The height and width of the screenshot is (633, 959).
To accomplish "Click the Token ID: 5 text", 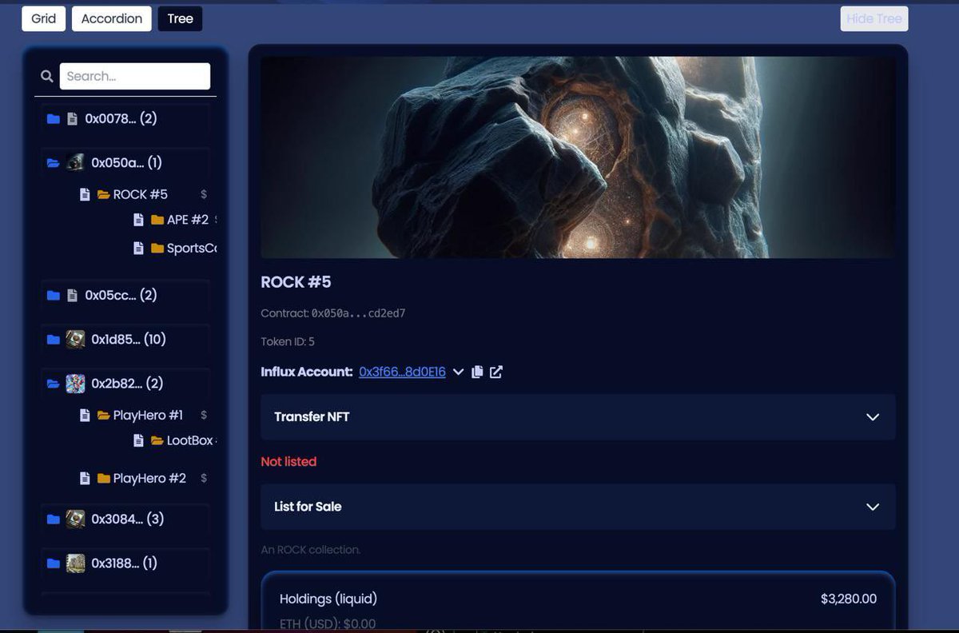I will pos(288,341).
